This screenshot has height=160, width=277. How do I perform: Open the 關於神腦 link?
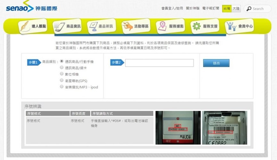coord(192,8)
